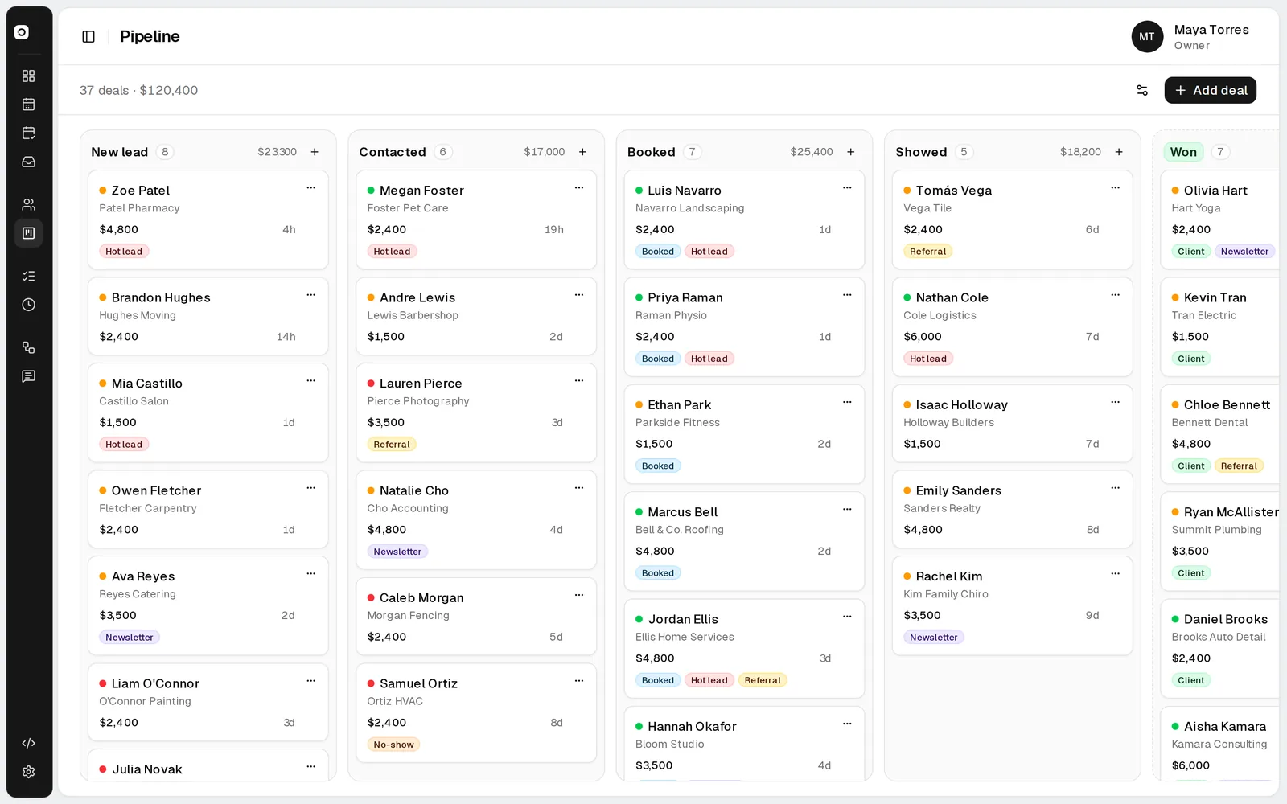Toggle the sidebar panel icon beside Pipeline
This screenshot has width=1287, height=804.
tap(88, 36)
